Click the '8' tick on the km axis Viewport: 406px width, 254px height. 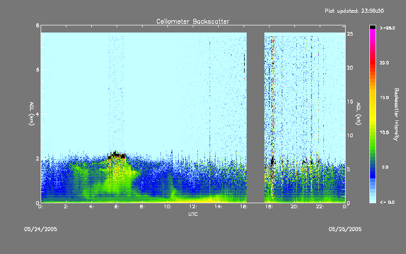pos(38,25)
